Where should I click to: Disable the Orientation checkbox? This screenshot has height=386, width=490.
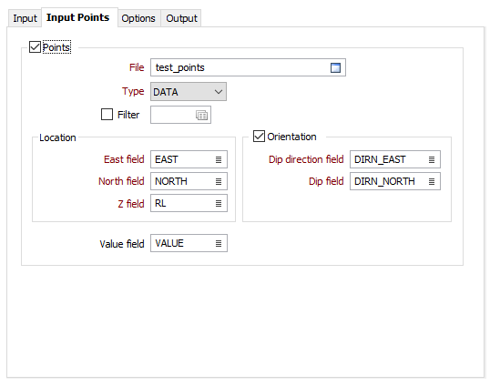[x=259, y=137]
